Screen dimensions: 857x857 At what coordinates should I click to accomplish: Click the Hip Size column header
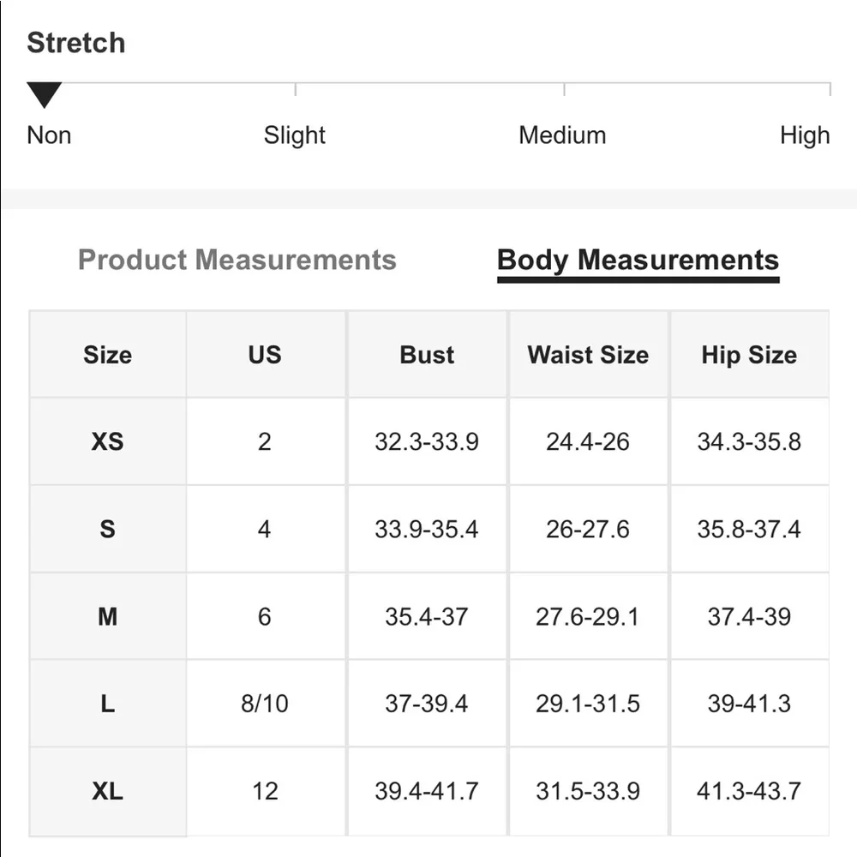point(749,355)
